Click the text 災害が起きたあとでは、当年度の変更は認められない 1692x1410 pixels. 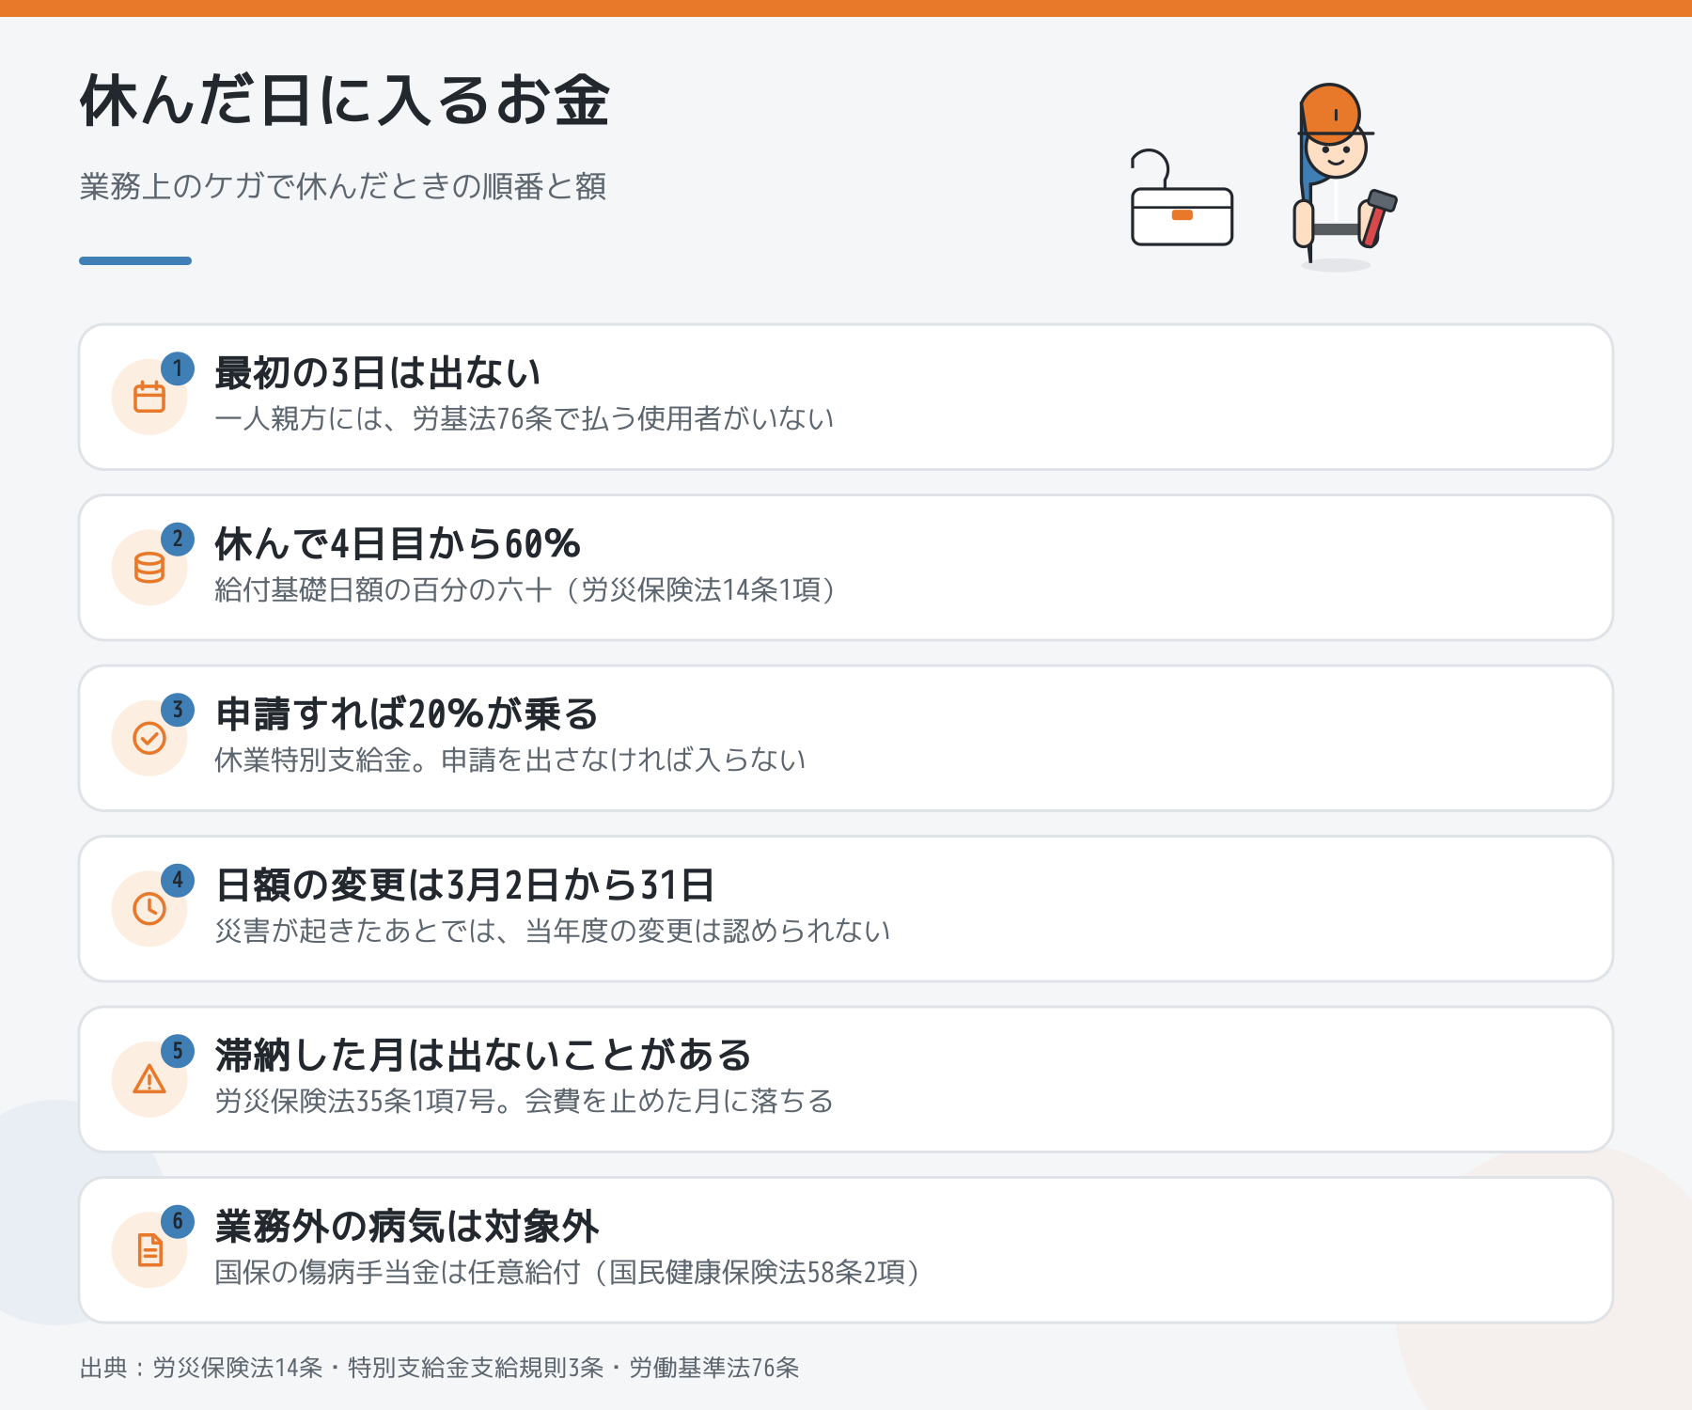(553, 931)
